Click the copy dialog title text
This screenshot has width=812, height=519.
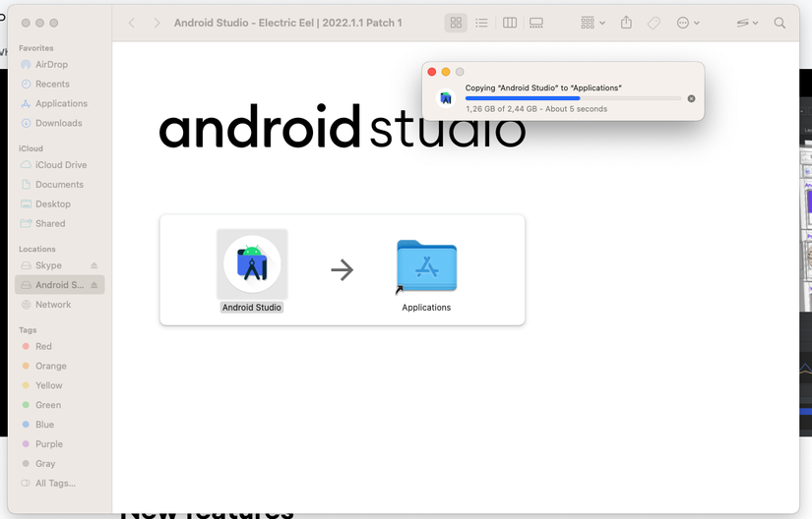(x=543, y=87)
